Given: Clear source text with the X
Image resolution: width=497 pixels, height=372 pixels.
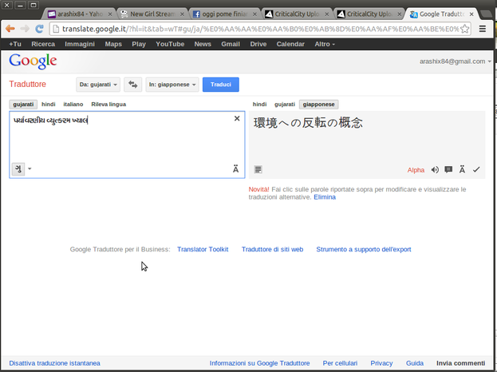Looking at the screenshot, I should click(x=237, y=119).
